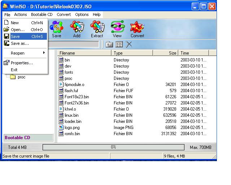Select the bin directory row

click(x=132, y=60)
